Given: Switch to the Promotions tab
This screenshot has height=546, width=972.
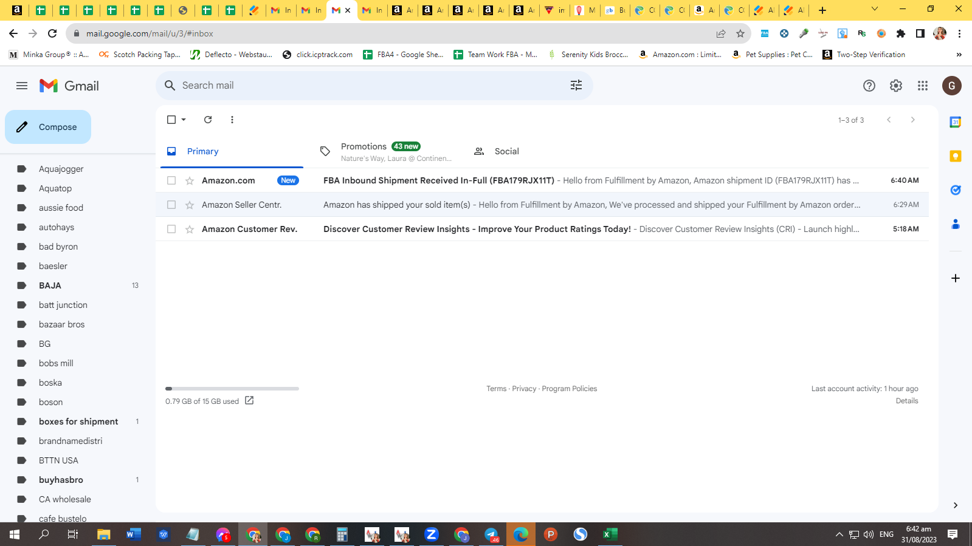Looking at the screenshot, I should coord(386,151).
